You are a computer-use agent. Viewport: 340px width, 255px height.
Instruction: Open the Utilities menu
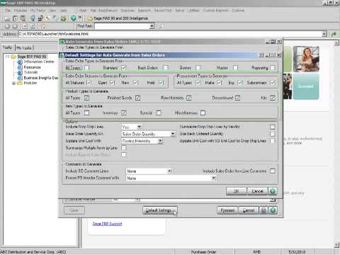click(193, 11)
